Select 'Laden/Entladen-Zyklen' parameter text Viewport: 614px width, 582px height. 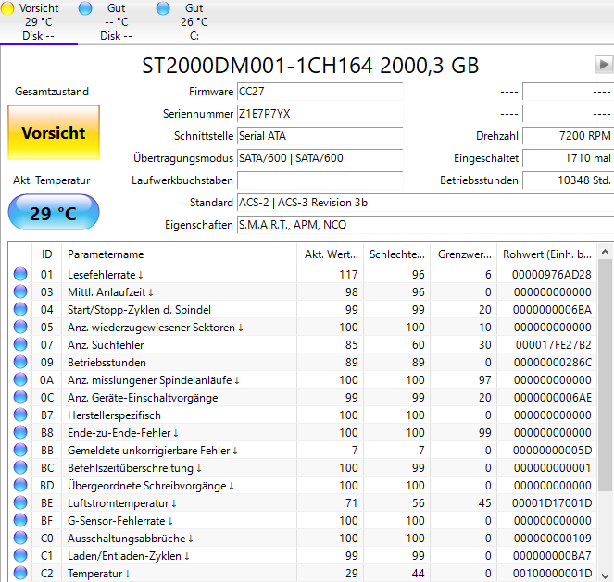point(129,556)
